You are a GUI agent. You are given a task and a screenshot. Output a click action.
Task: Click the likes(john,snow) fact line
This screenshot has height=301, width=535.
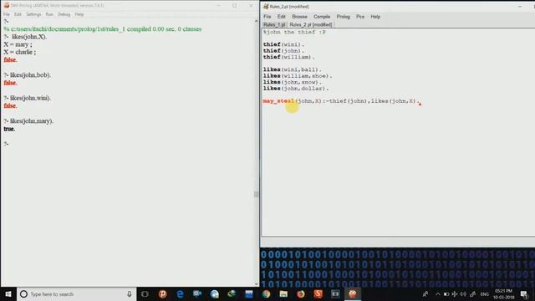(292, 82)
